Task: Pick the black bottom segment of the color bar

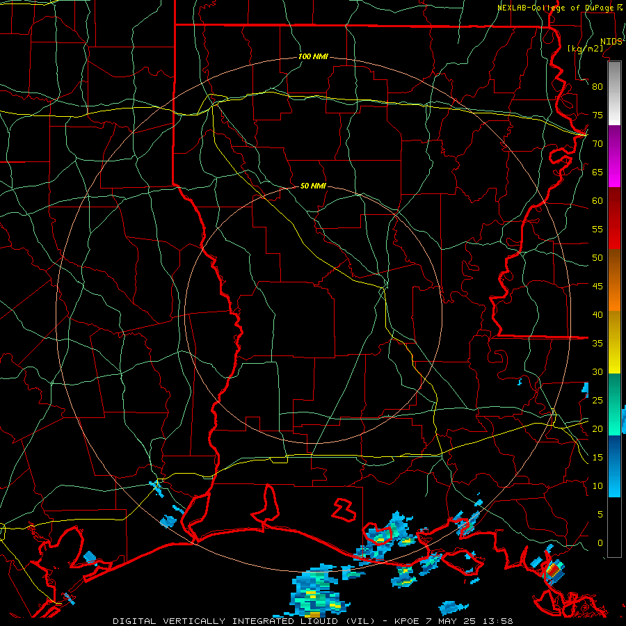Action: pyautogui.click(x=614, y=527)
